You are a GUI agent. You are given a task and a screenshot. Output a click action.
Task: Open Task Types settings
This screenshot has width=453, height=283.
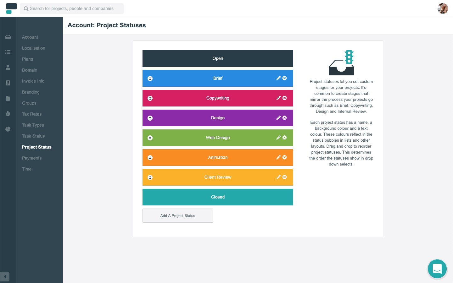33,125
